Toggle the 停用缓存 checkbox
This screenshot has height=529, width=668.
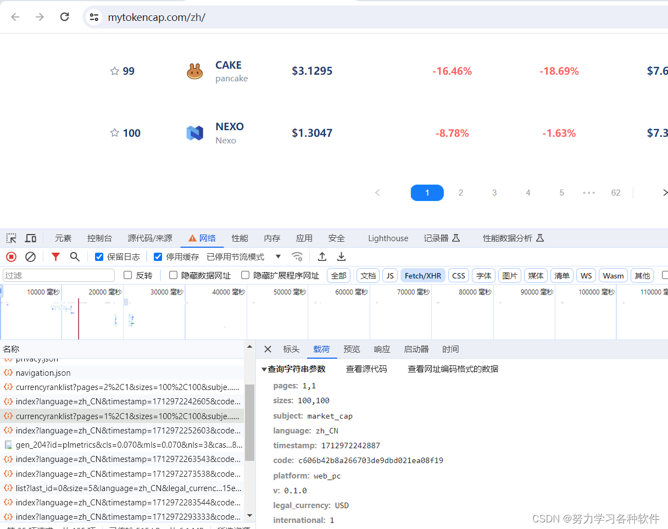click(x=158, y=257)
